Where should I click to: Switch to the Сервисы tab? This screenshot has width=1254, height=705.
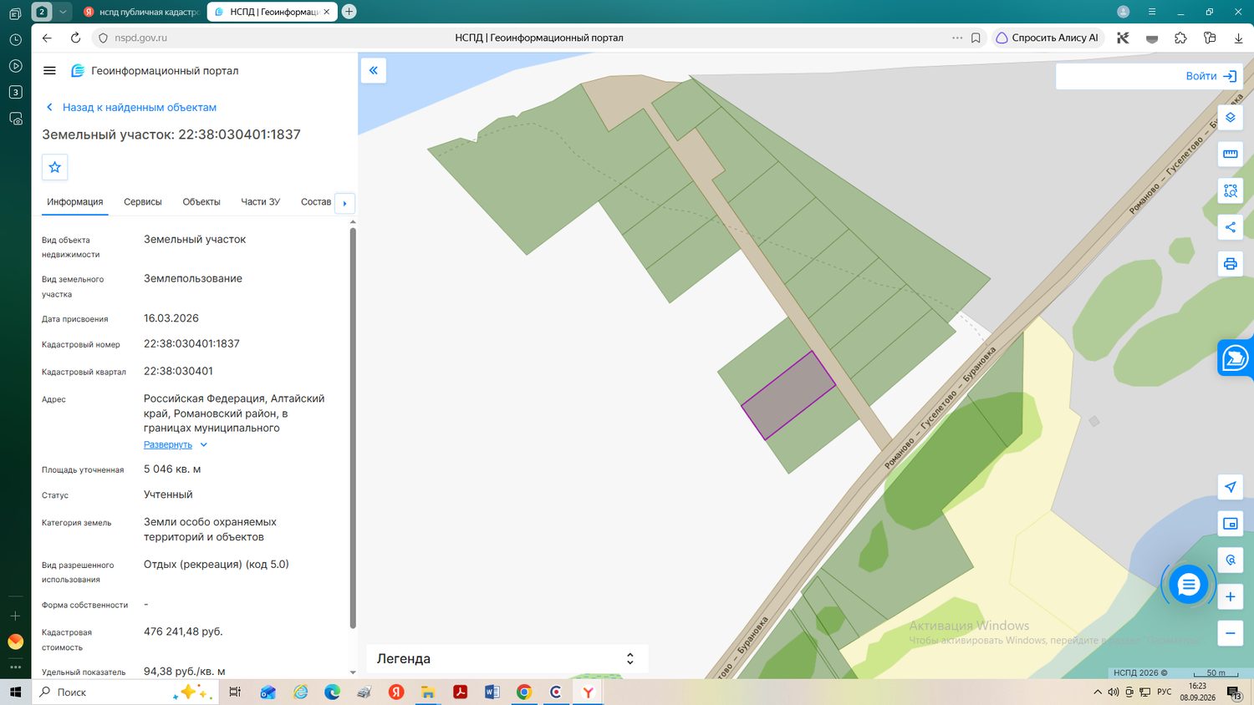tap(143, 202)
